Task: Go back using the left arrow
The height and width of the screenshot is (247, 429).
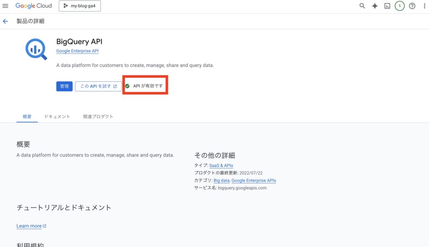Action: pyautogui.click(x=5, y=21)
